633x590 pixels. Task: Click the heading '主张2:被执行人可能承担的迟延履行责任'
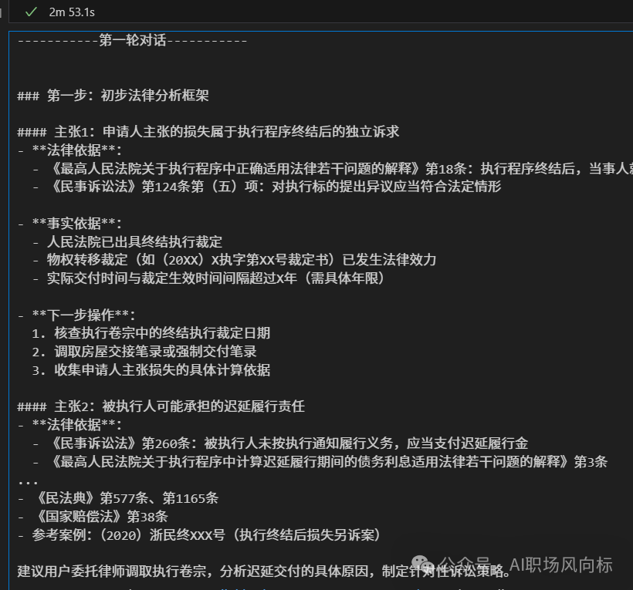click(161, 406)
